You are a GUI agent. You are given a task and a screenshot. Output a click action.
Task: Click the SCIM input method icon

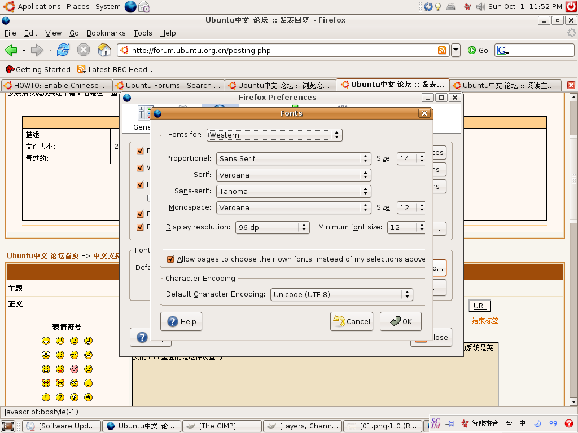[435, 423]
